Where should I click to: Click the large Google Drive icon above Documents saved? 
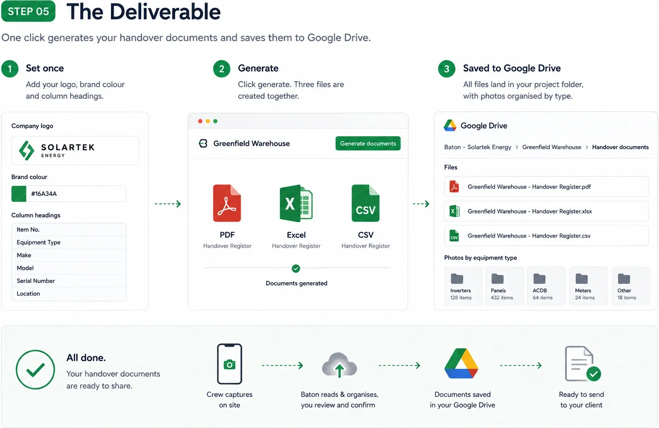click(462, 363)
